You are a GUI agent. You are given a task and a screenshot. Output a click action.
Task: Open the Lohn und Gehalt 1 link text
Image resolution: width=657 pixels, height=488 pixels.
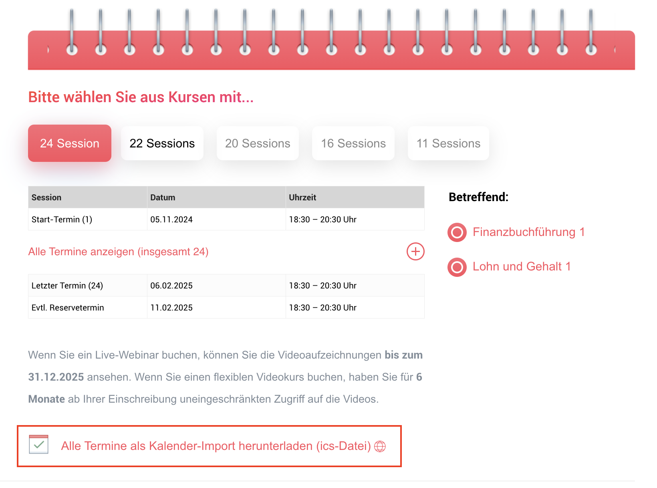pyautogui.click(x=522, y=266)
